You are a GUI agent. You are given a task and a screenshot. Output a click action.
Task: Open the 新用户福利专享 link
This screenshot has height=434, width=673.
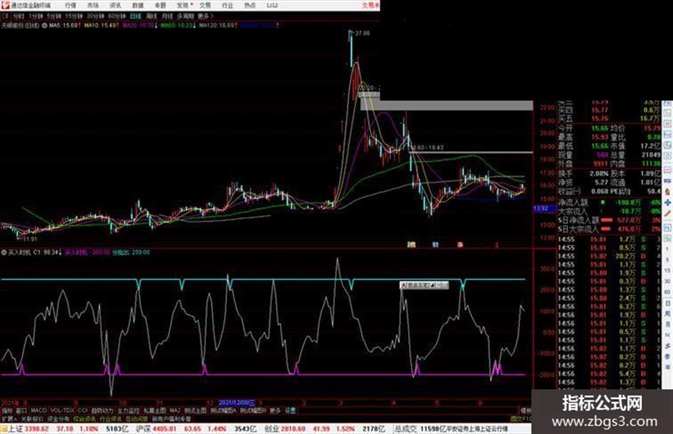coord(171,418)
